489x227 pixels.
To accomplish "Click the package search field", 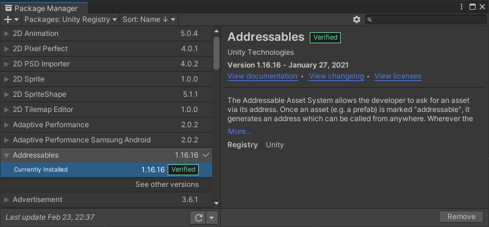I will (x=426, y=19).
